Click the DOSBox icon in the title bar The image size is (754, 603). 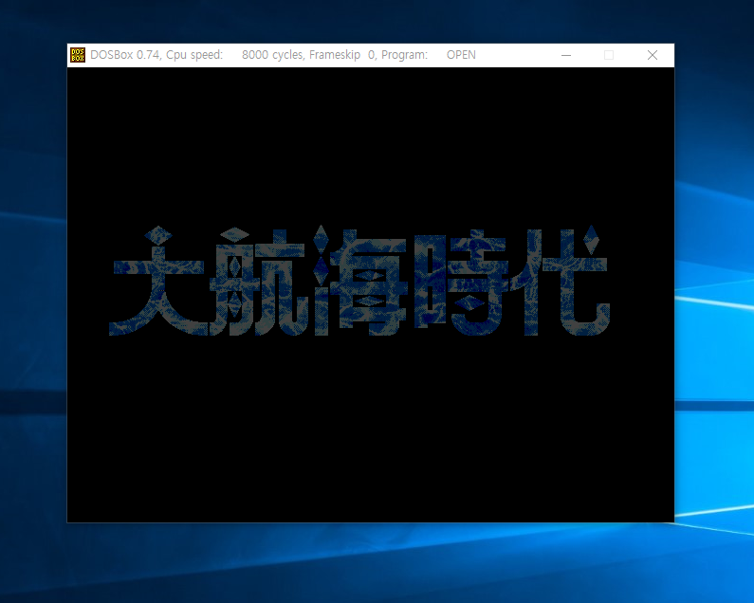(78, 55)
